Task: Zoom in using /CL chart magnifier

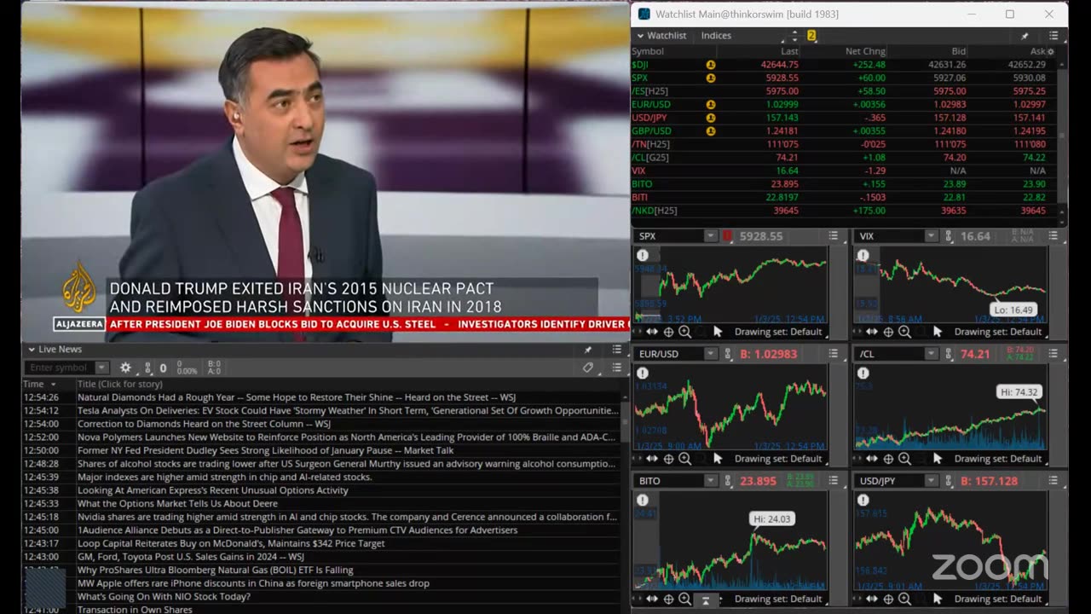Action: [904, 459]
